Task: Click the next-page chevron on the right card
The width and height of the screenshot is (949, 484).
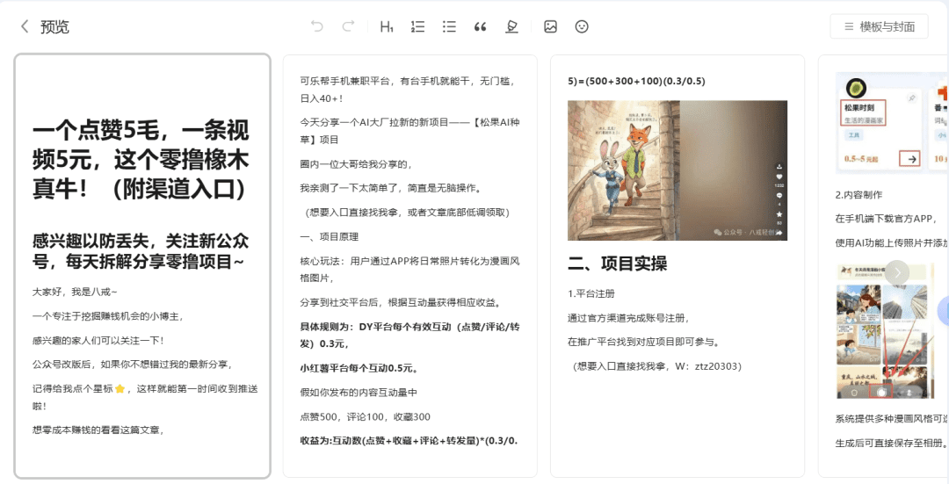Action: point(897,272)
